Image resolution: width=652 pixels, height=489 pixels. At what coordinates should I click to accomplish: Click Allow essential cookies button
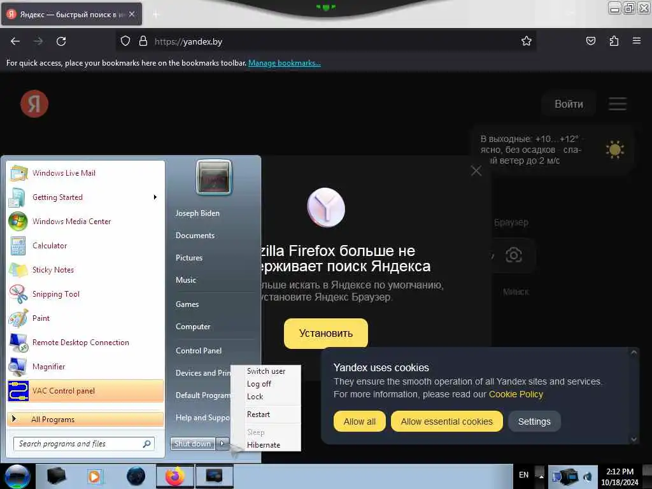pos(446,422)
